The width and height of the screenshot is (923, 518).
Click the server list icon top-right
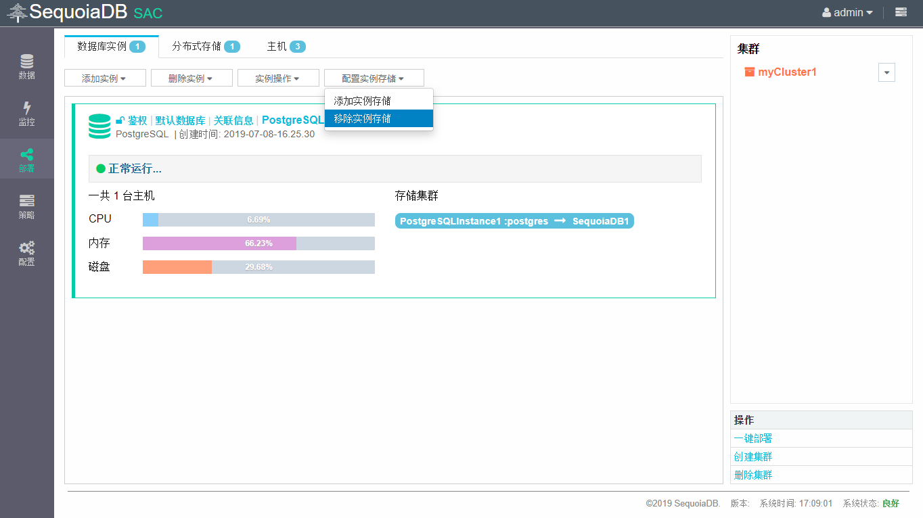(x=901, y=12)
